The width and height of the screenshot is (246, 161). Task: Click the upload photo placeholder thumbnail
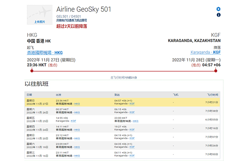(x=39, y=15)
